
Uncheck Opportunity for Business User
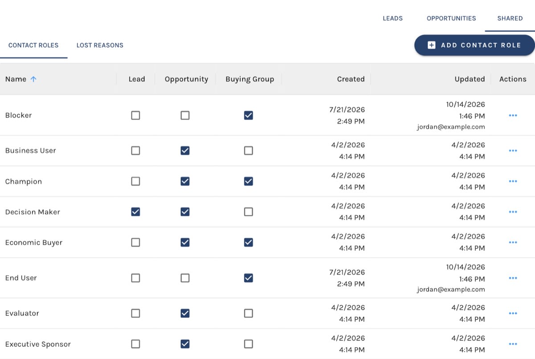click(x=185, y=151)
